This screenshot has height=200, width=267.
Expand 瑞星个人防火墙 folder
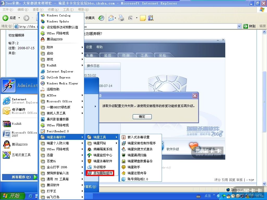tap(61, 143)
